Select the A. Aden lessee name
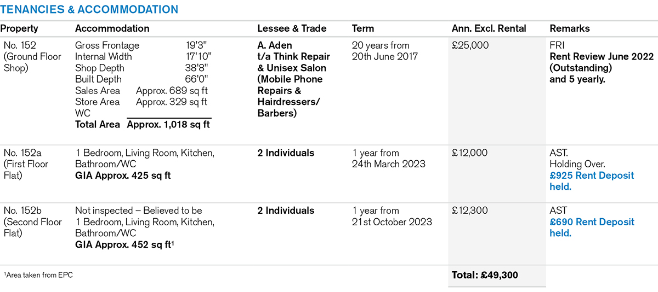Viewport: 658px width, 292px height. coord(275,45)
